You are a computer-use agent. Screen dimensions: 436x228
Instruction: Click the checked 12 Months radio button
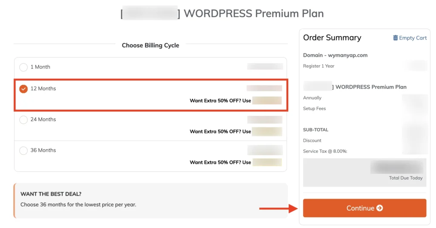coord(23,89)
